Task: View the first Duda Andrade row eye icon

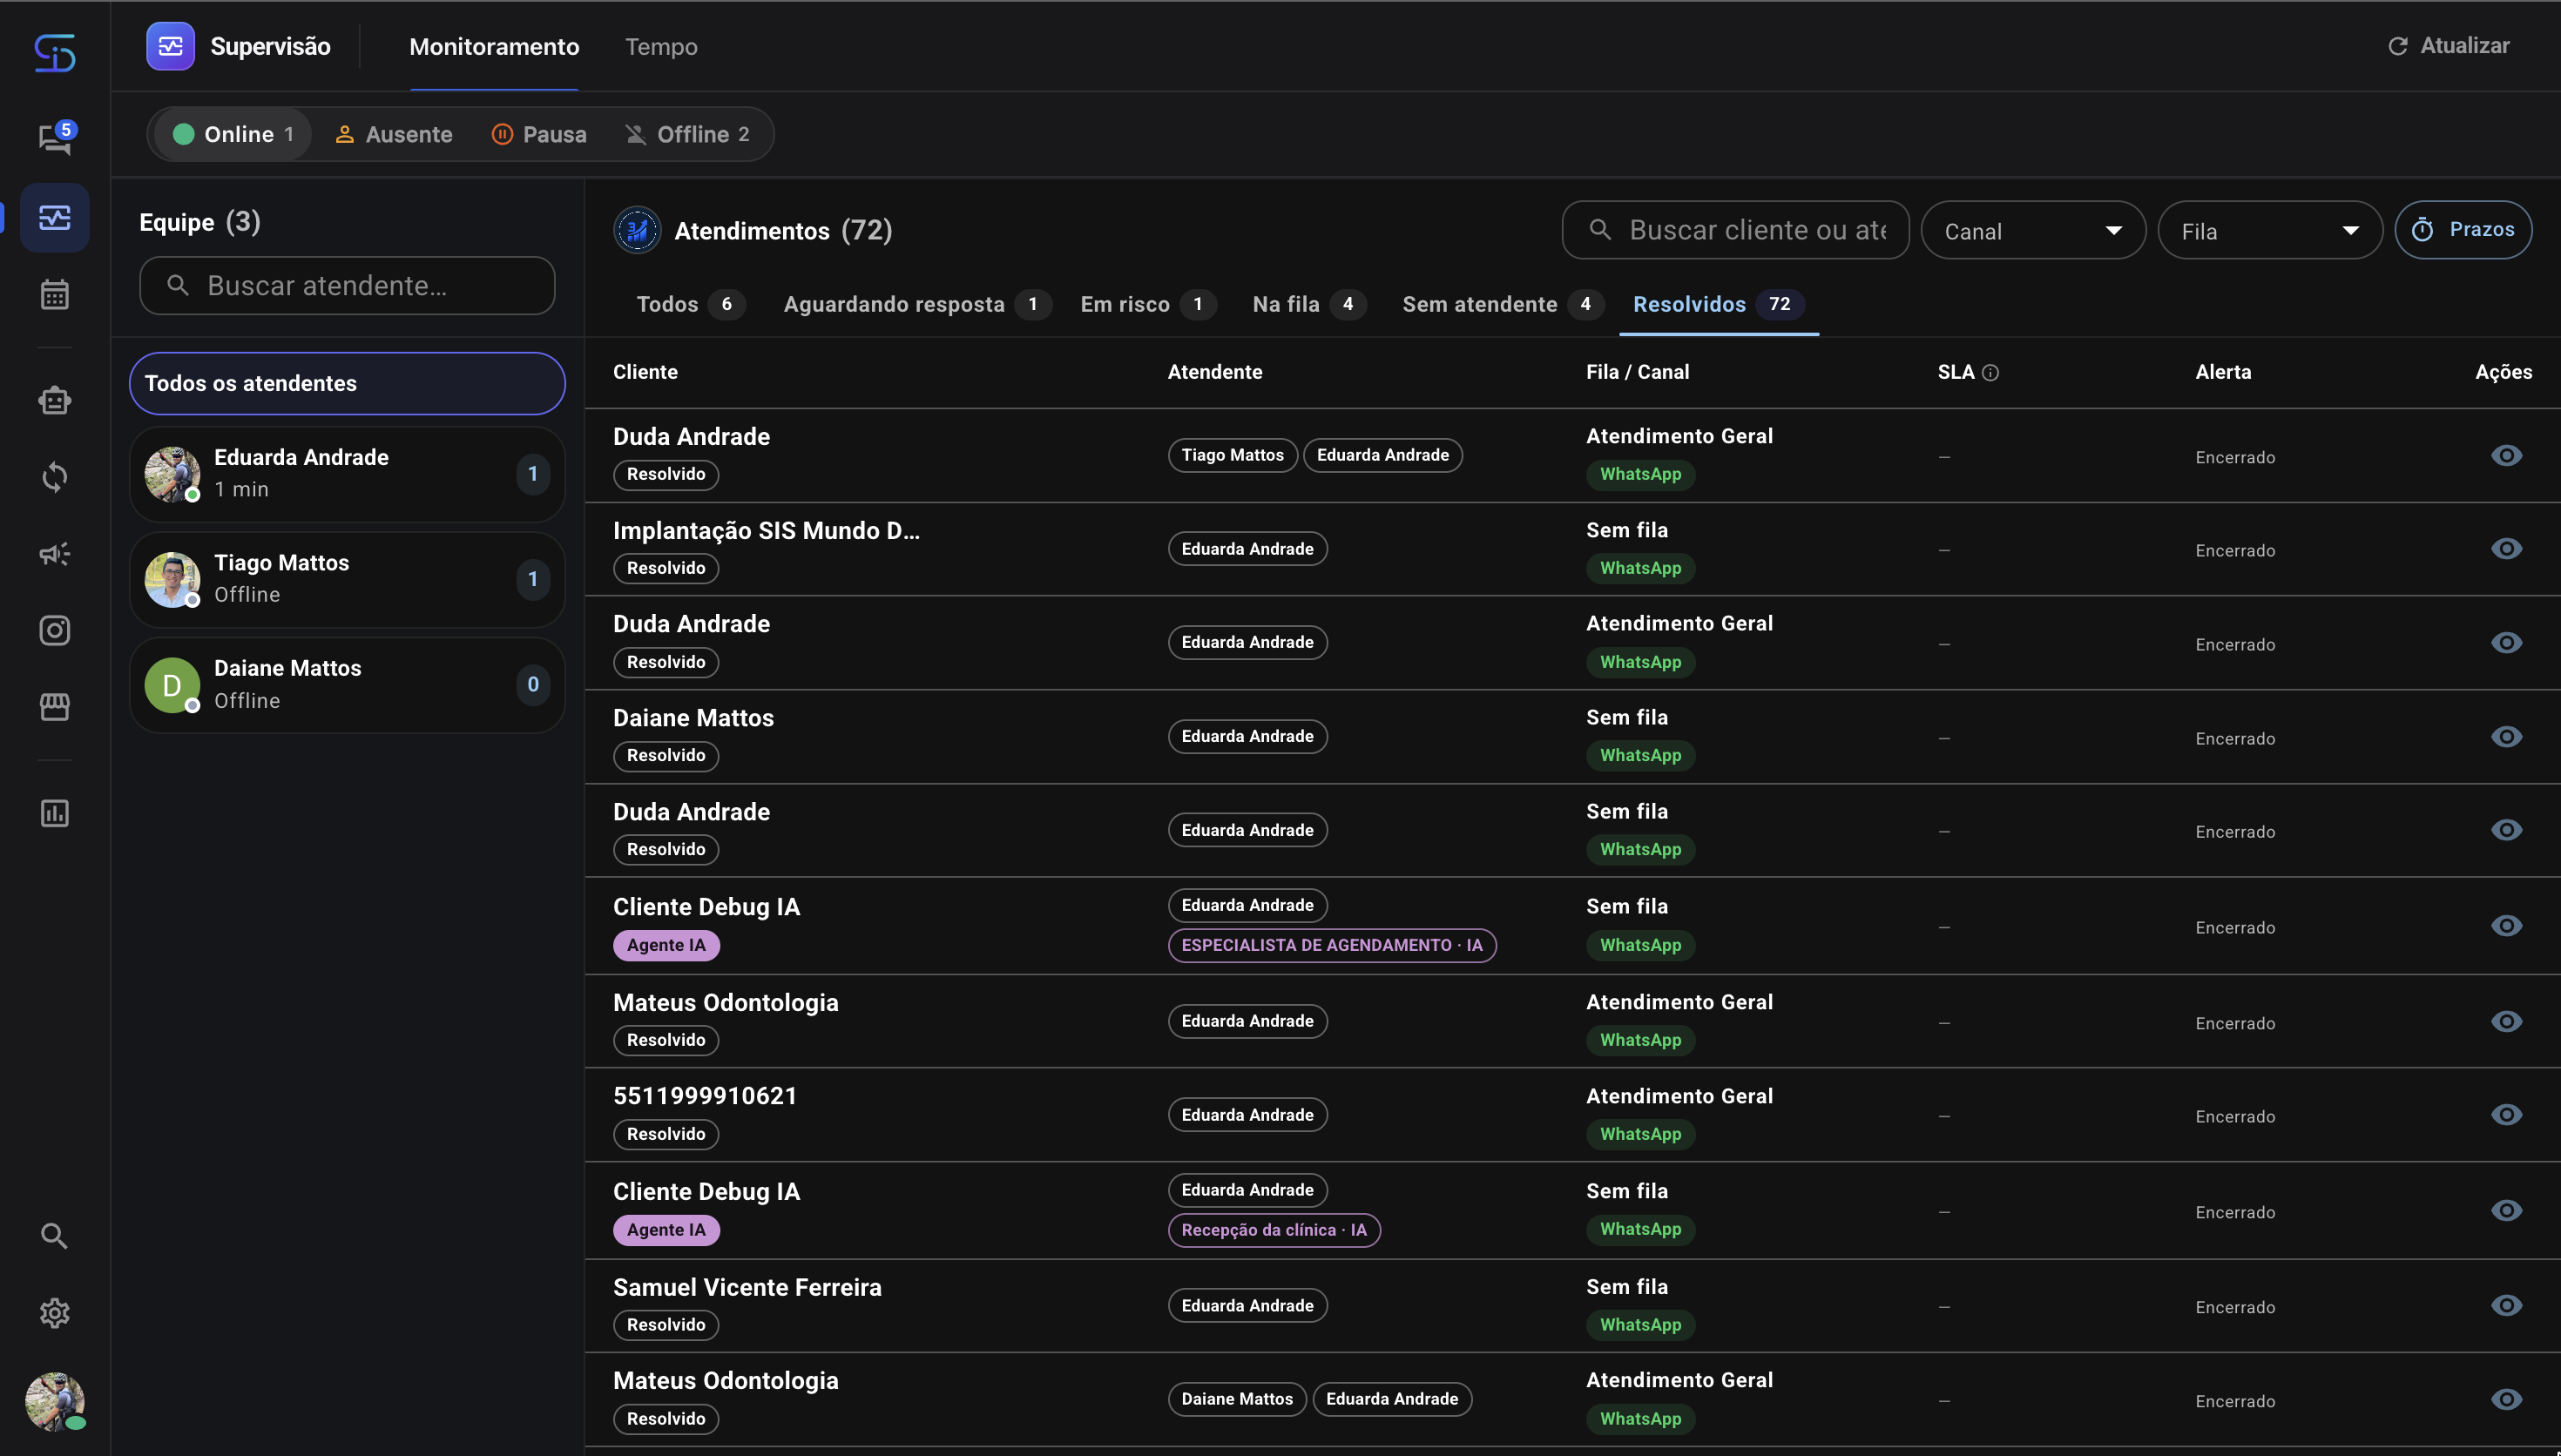Action: tap(2506, 456)
